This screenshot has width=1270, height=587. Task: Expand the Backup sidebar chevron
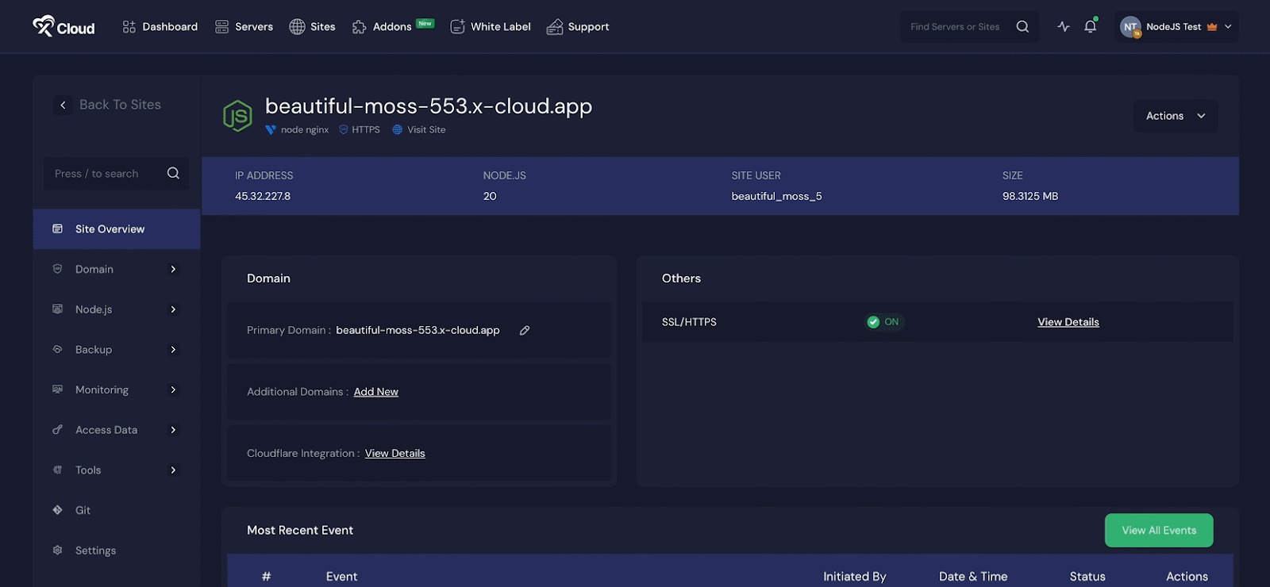click(173, 349)
